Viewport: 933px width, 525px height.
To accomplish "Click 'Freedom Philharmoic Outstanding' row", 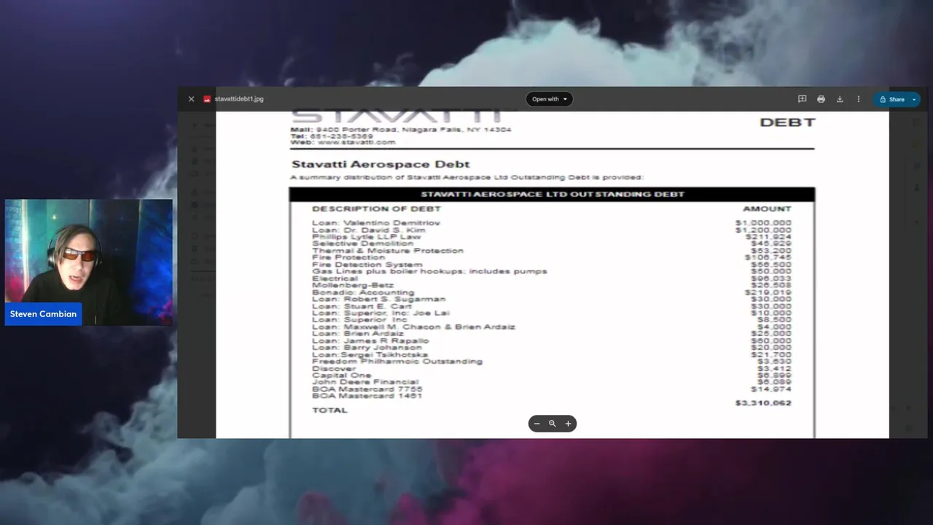I will click(x=552, y=362).
